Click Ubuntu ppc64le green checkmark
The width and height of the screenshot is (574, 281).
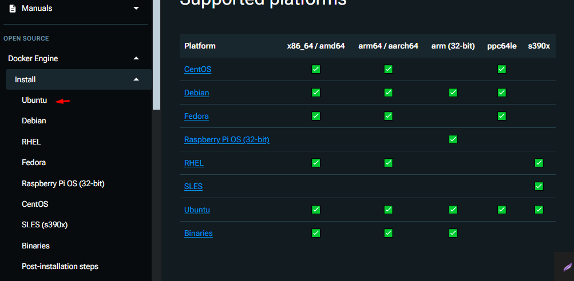click(502, 210)
